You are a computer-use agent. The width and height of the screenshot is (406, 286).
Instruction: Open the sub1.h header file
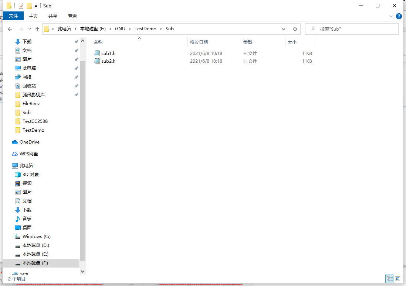[108, 53]
